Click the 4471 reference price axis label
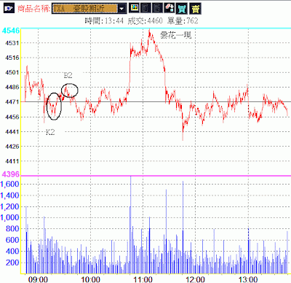291x283 pixels. (x=12, y=102)
